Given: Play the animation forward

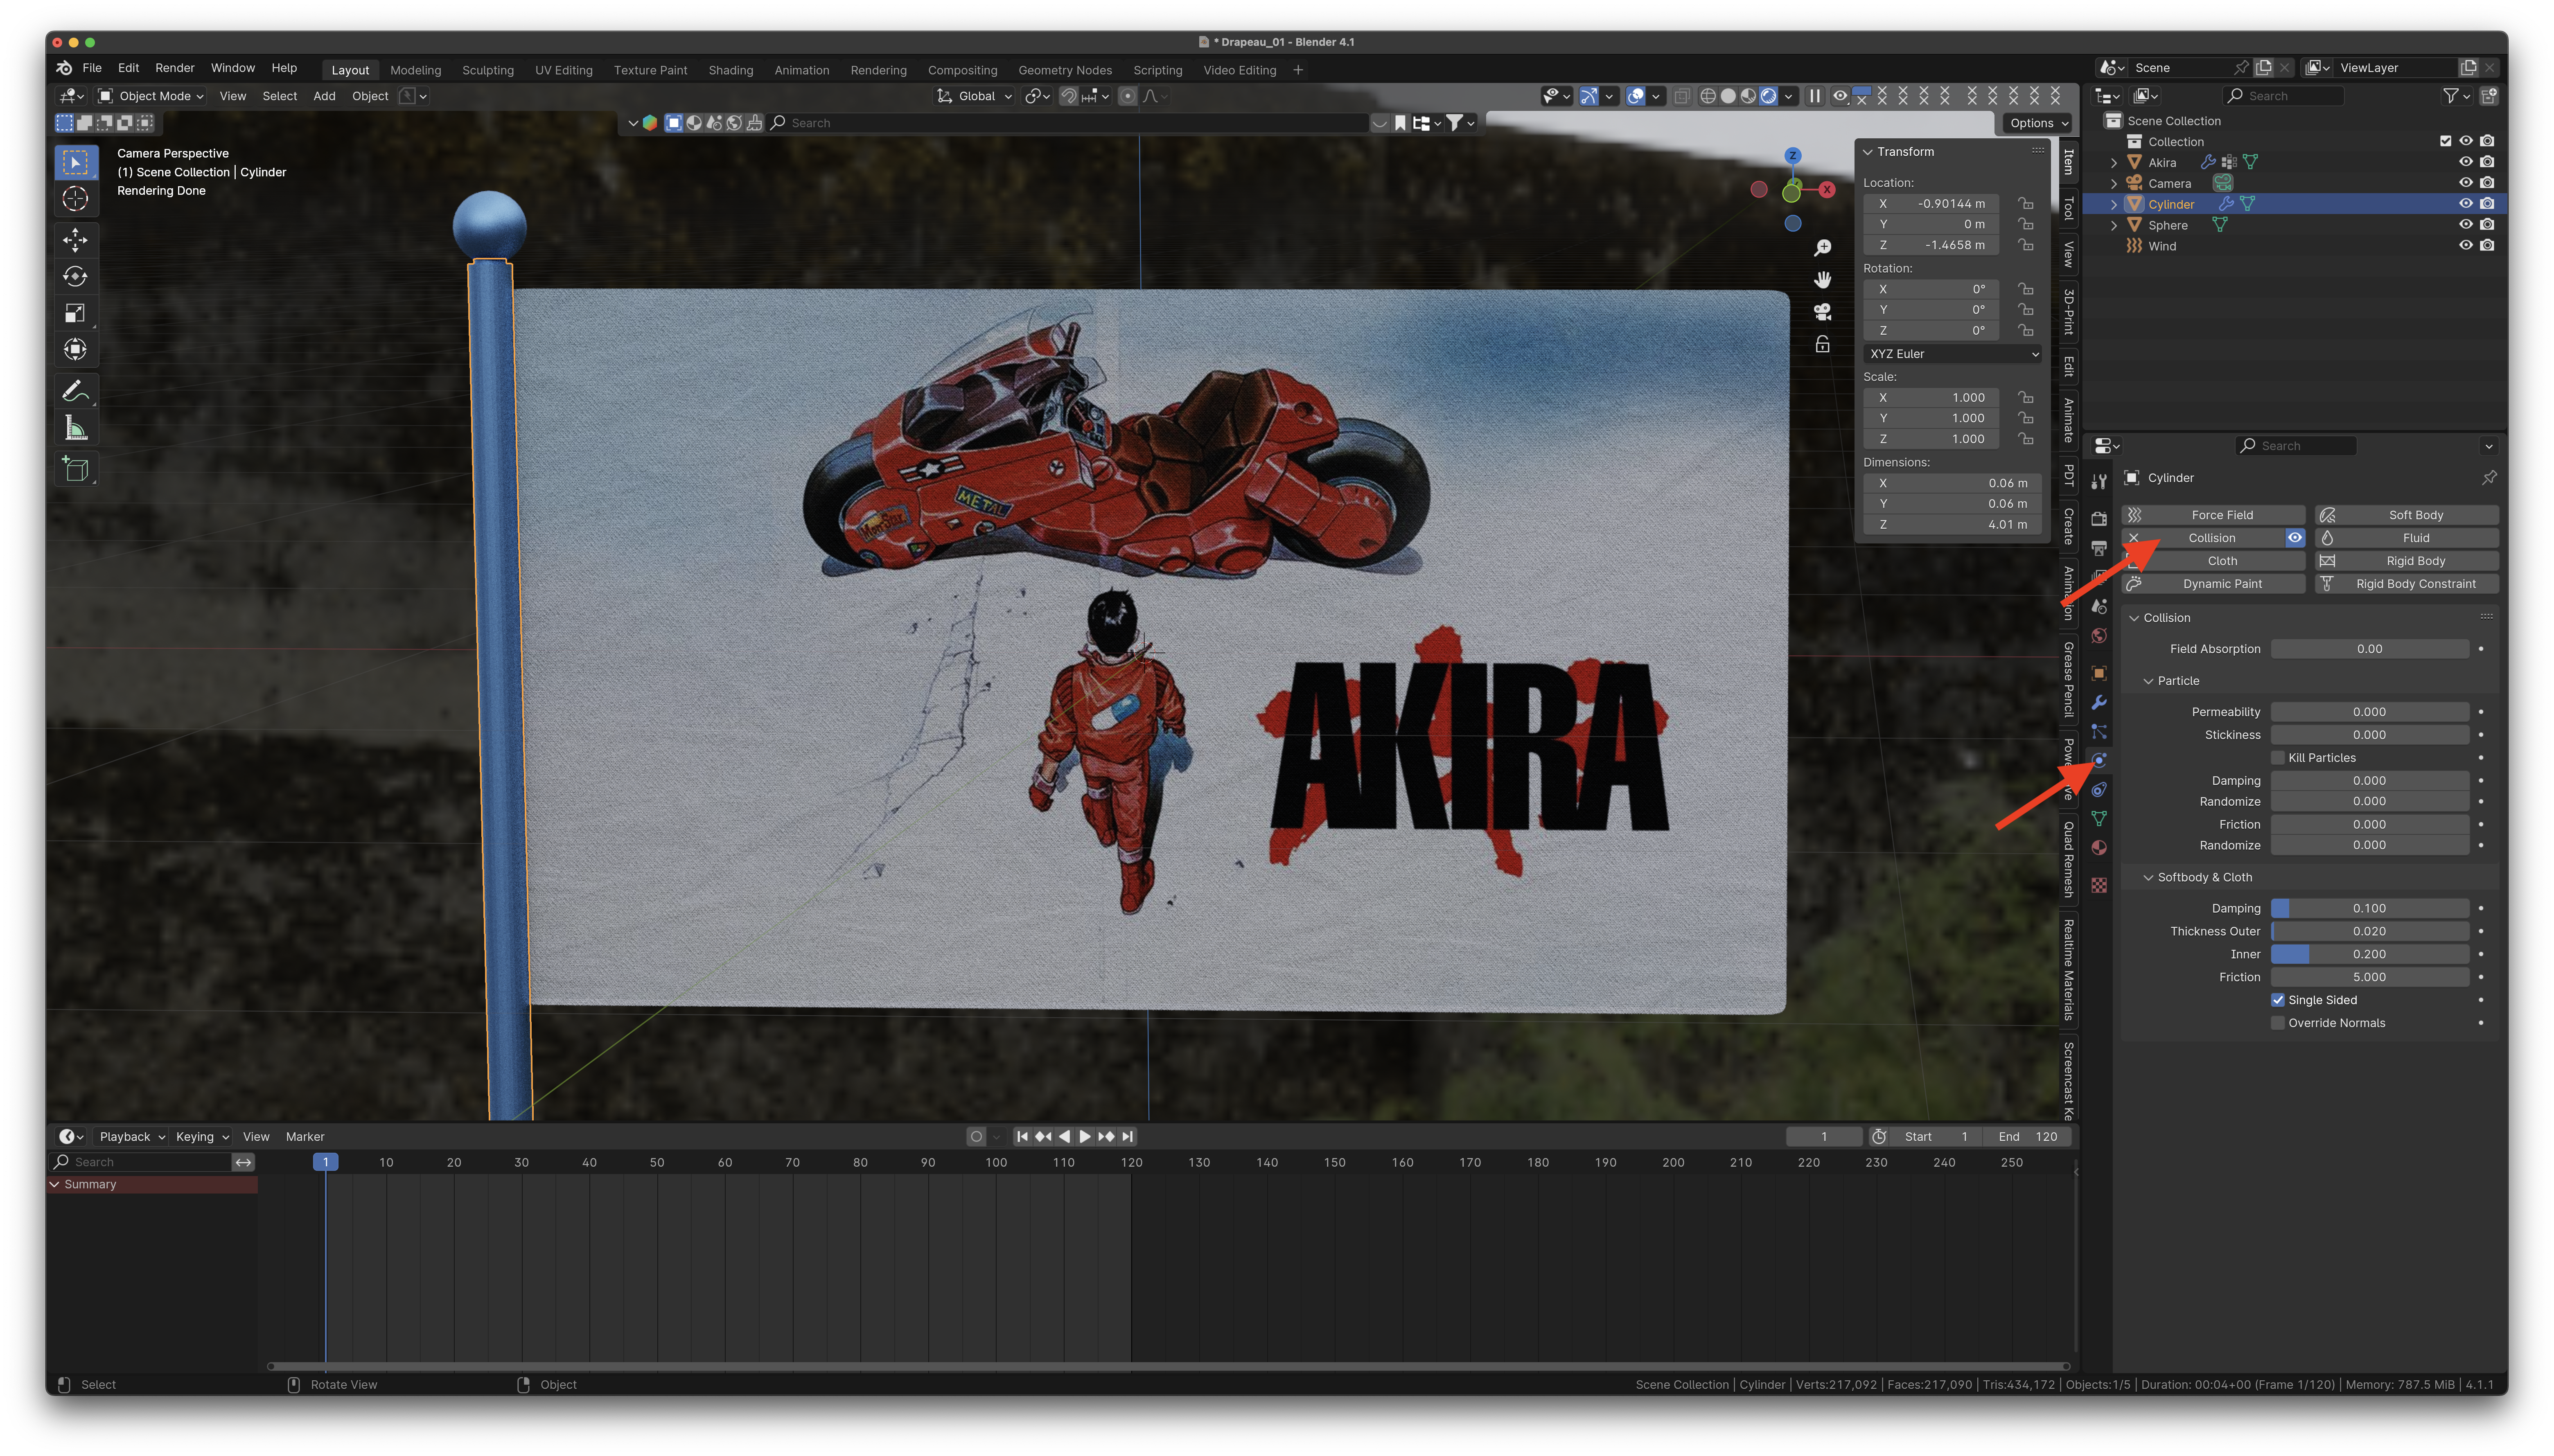Looking at the screenshot, I should [x=1085, y=1137].
